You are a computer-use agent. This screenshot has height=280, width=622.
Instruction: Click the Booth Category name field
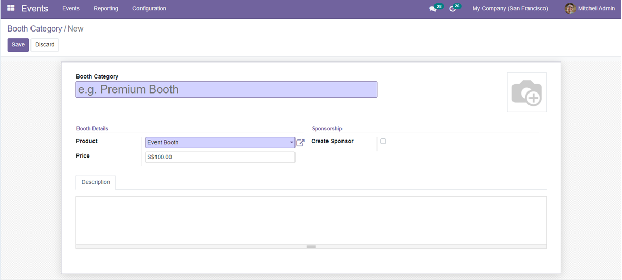click(x=226, y=89)
